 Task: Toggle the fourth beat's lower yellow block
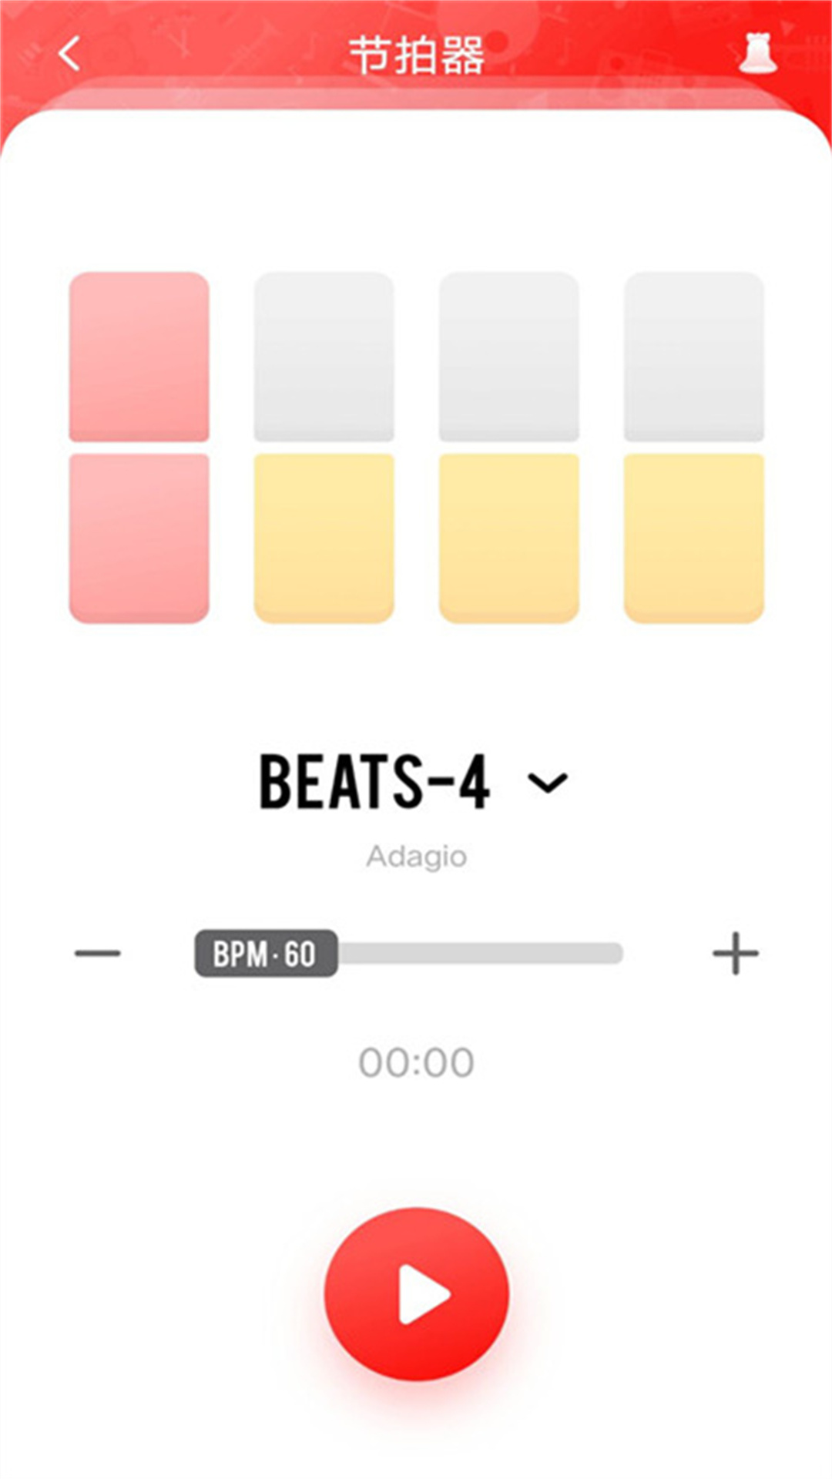coord(694,538)
